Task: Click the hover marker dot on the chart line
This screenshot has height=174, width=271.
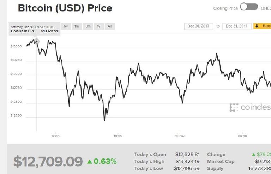Action: (x=37, y=41)
